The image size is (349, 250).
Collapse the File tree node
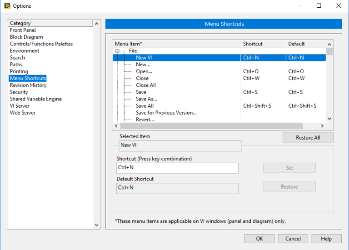point(117,51)
